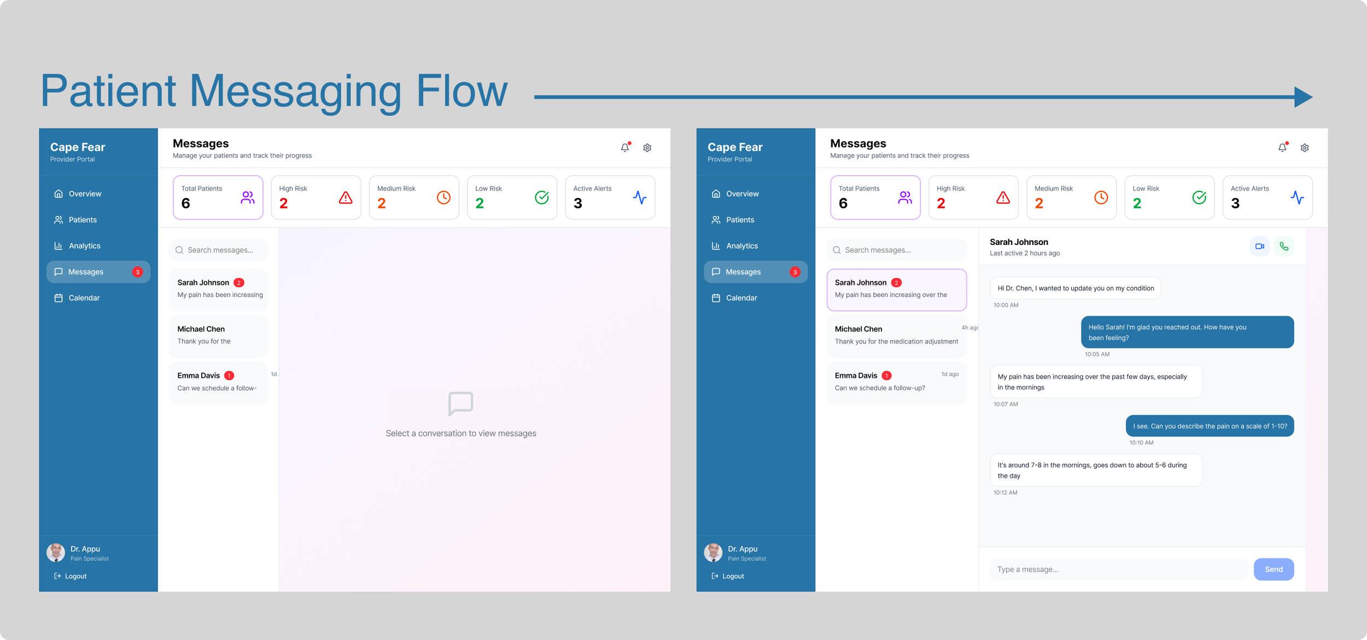Viewport: 1367px width, 640px height.
Task: Click the Type a message field
Action: [x=1118, y=569]
